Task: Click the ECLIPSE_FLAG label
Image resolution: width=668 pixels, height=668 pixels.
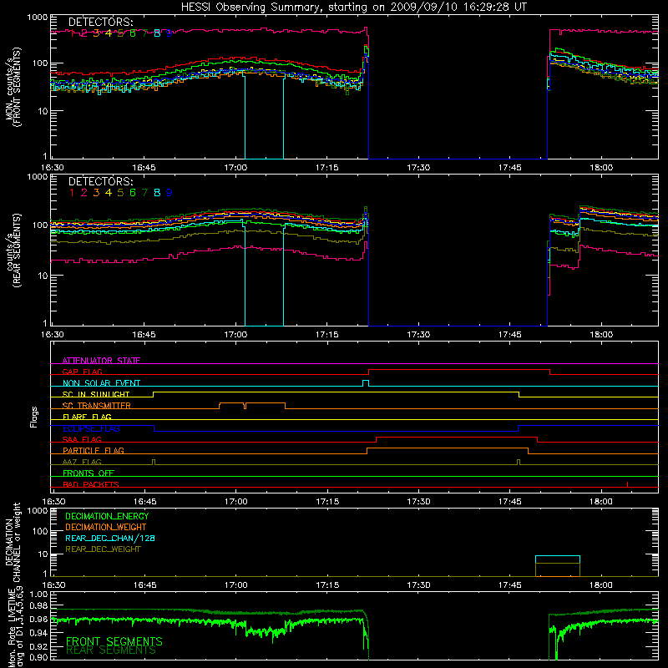Action: point(91,428)
